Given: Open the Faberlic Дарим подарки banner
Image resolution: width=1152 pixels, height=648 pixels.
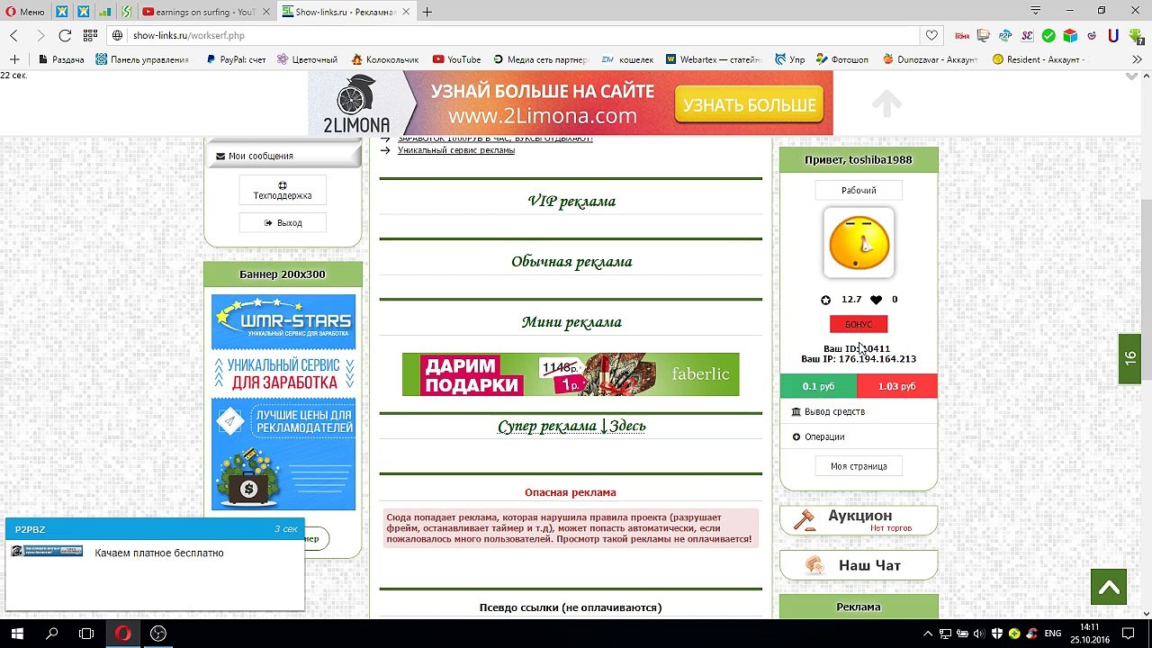Looking at the screenshot, I should tap(571, 374).
